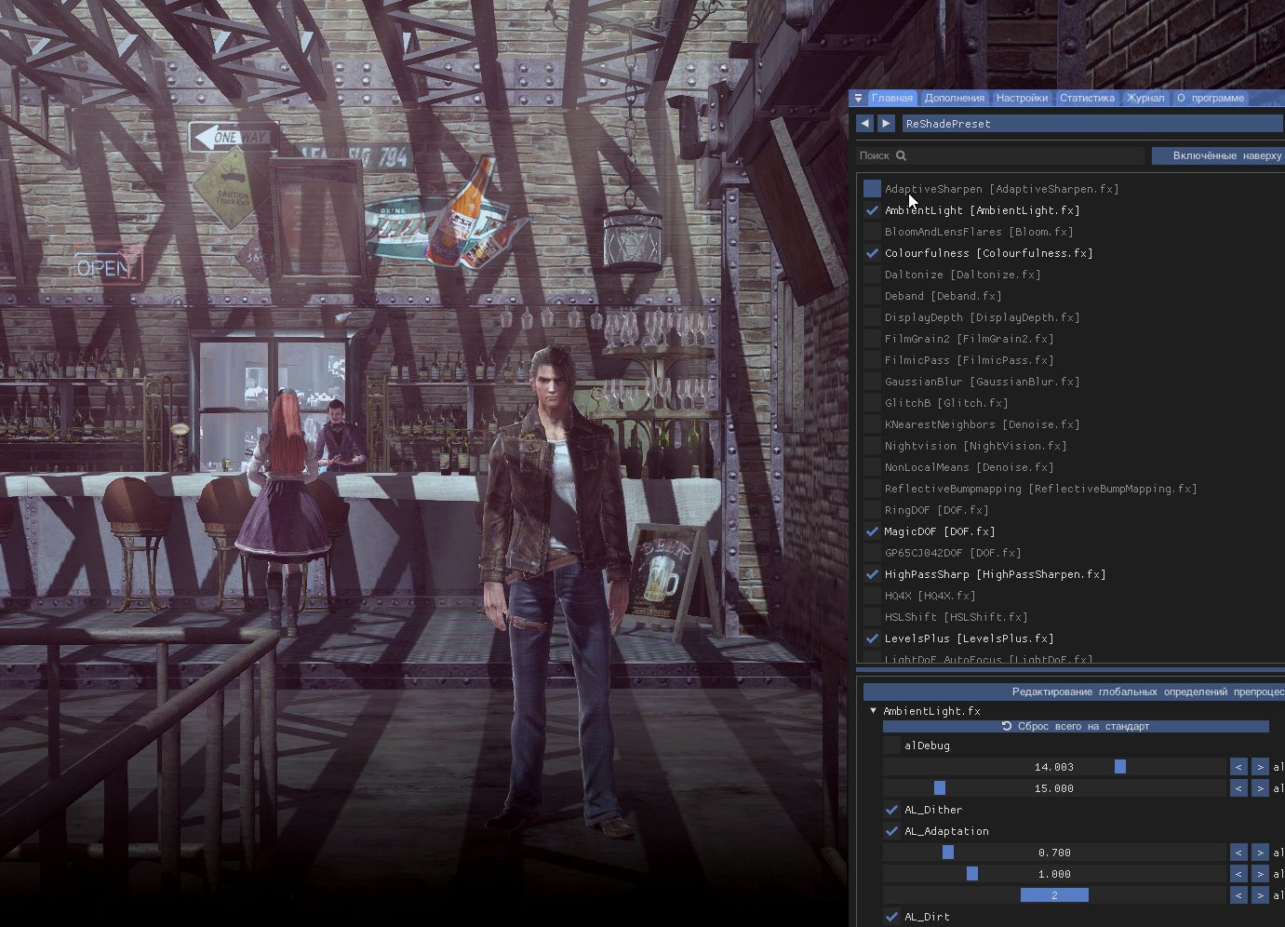
Task: Enable the AdaptiveSharpen effect checkbox
Action: coord(872,189)
